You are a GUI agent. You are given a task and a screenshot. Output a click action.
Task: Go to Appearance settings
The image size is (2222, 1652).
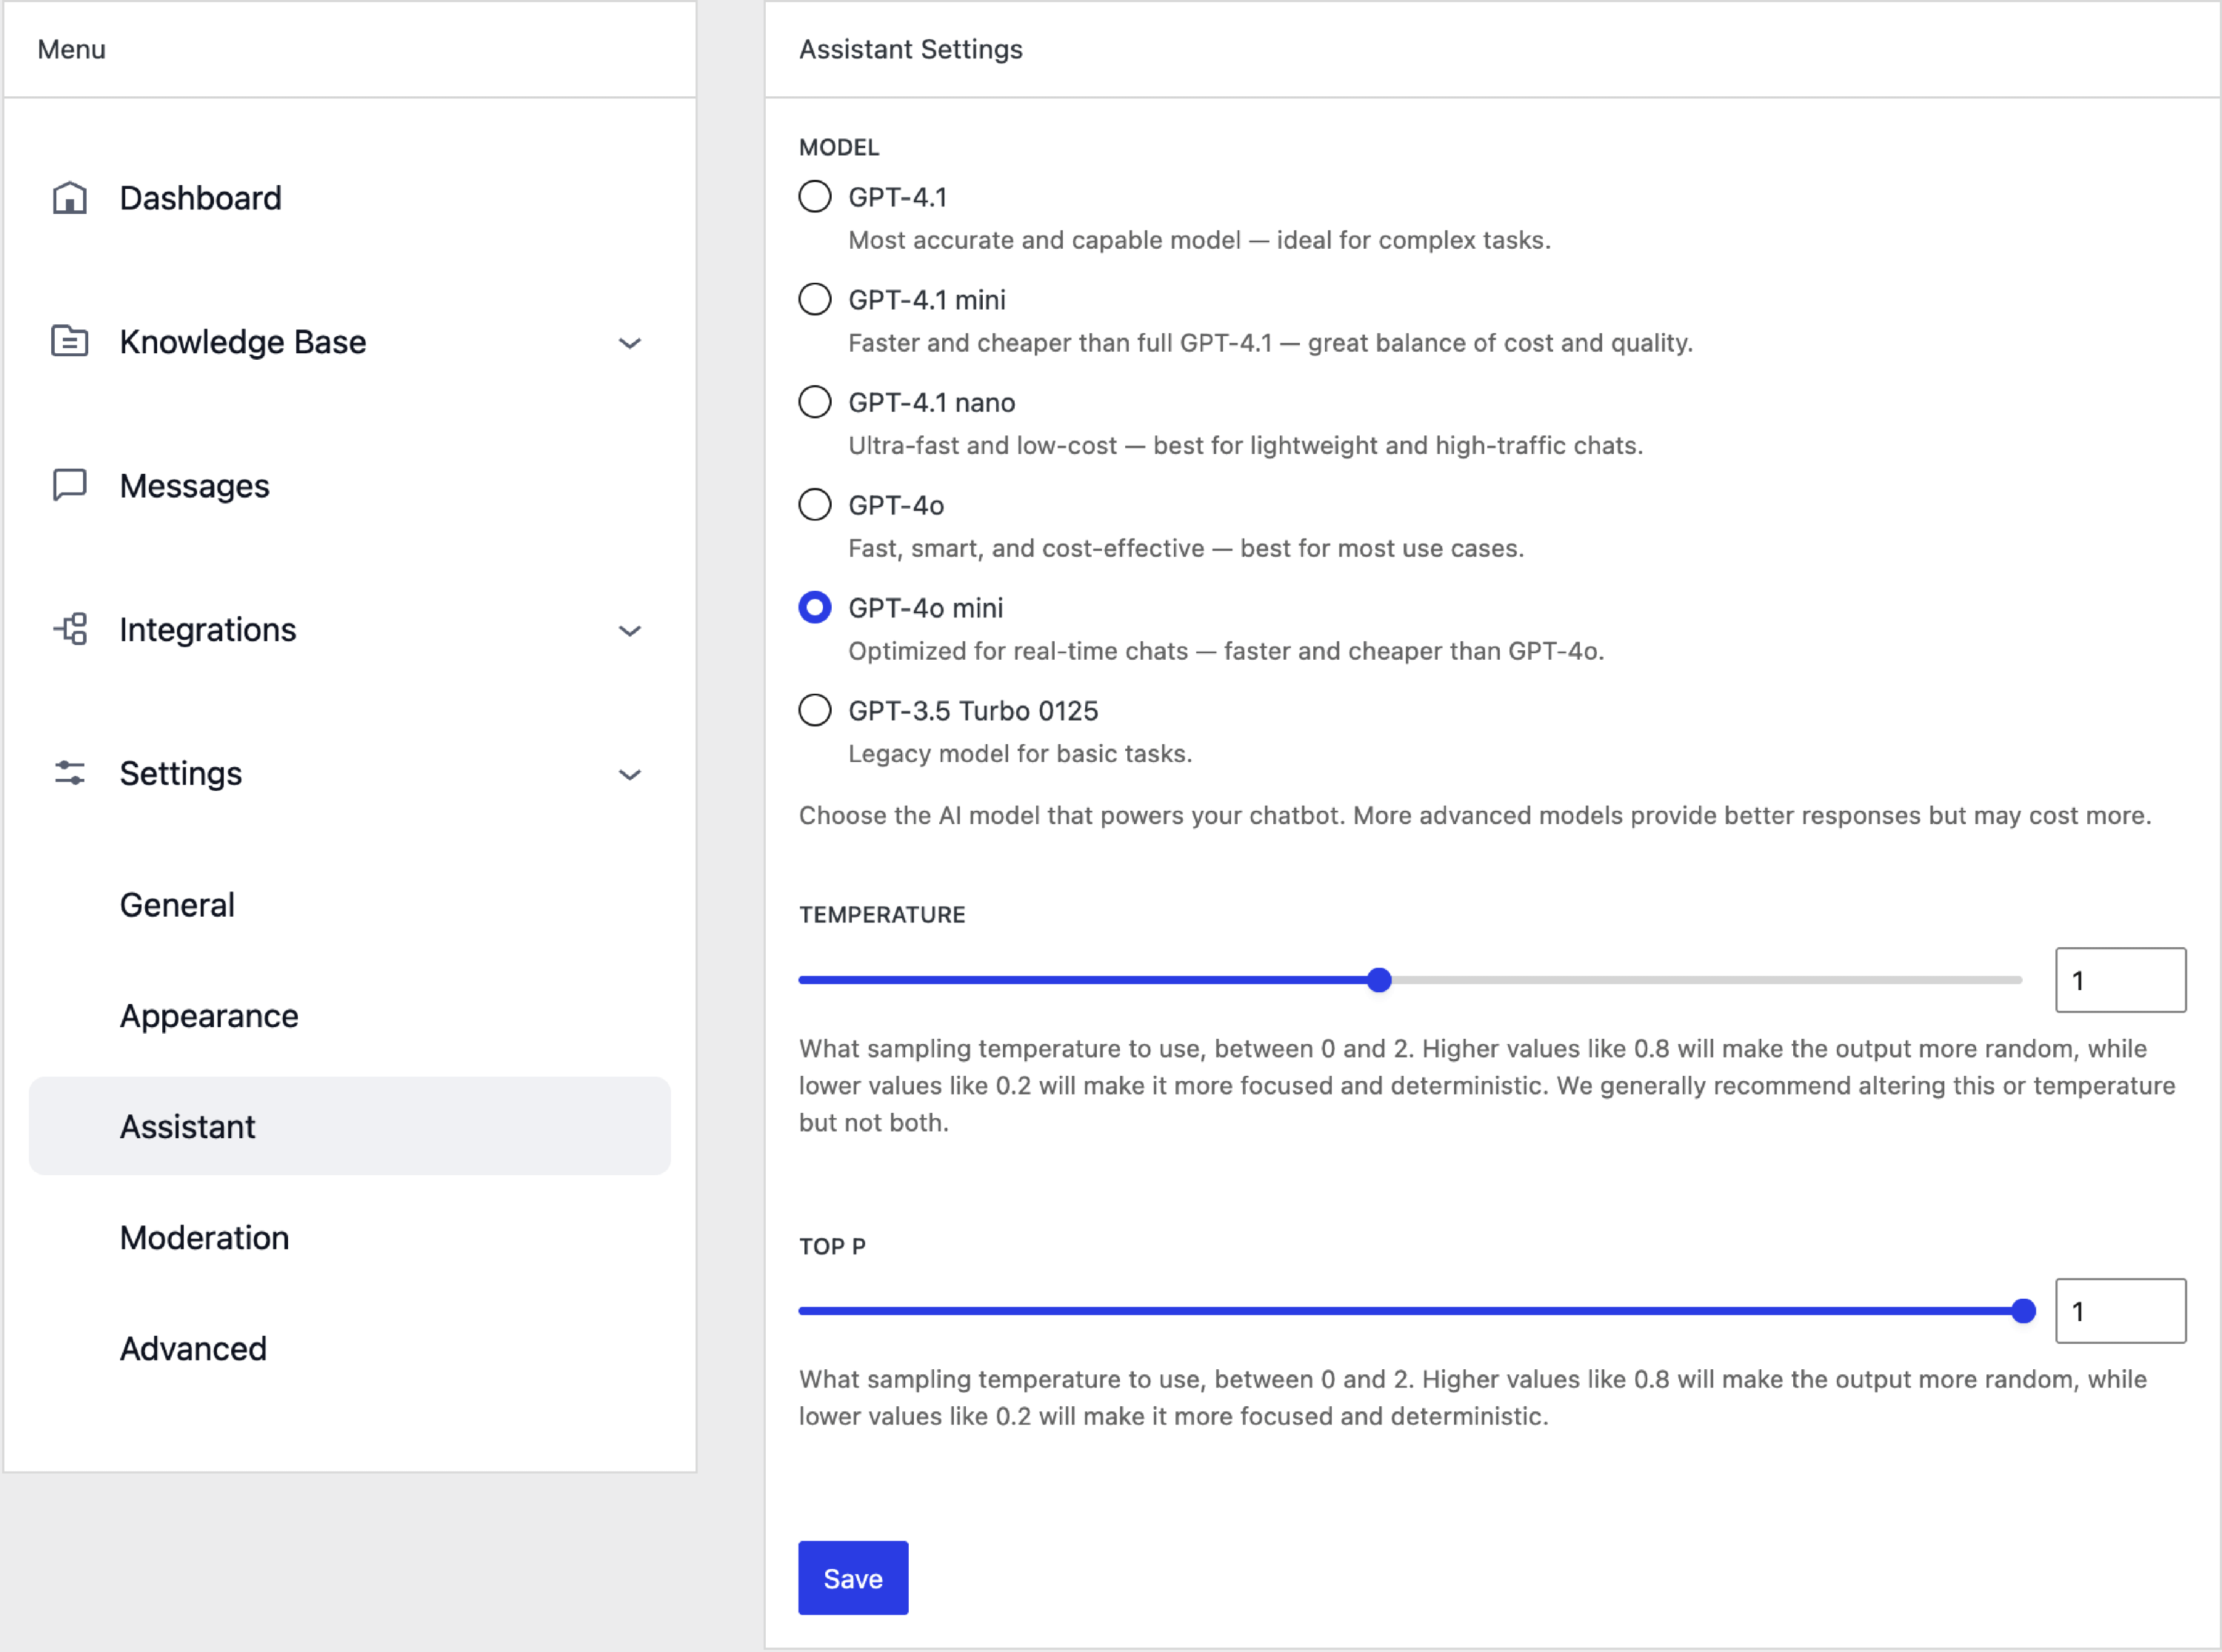pyautogui.click(x=209, y=1016)
